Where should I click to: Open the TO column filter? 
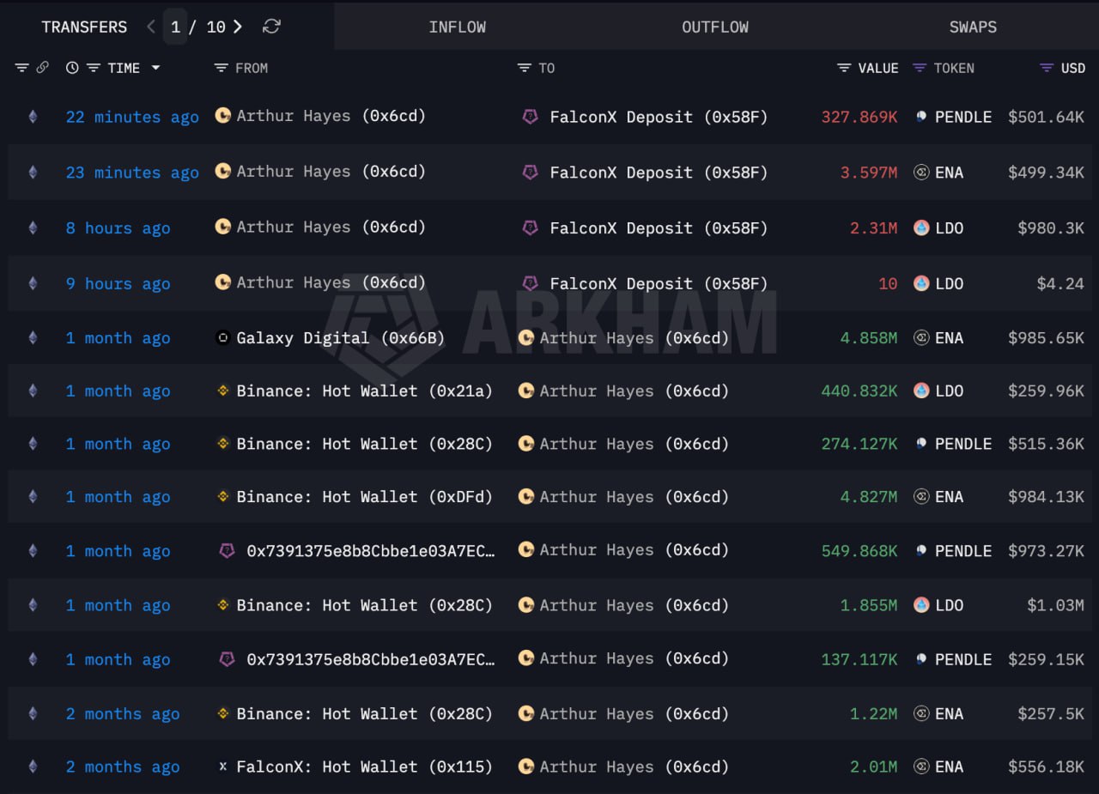pyautogui.click(x=524, y=68)
